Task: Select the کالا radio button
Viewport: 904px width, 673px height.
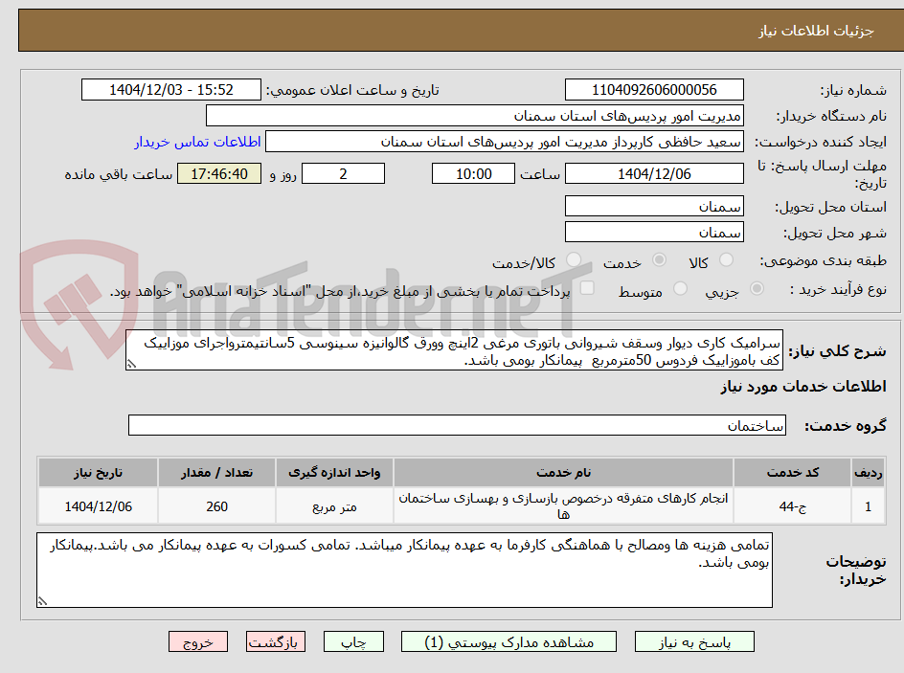Action: pos(727,259)
